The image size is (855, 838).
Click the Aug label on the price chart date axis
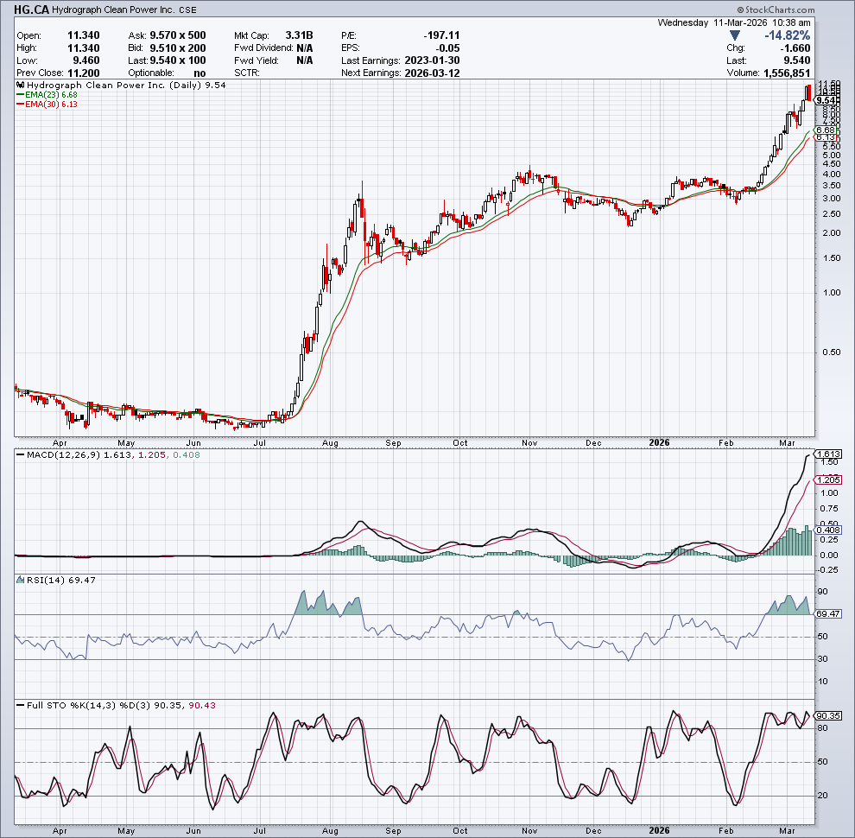(330, 443)
